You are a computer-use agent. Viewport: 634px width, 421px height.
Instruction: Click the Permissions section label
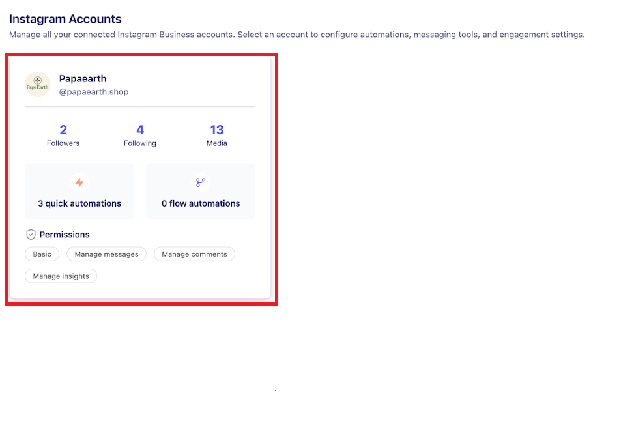[65, 235]
